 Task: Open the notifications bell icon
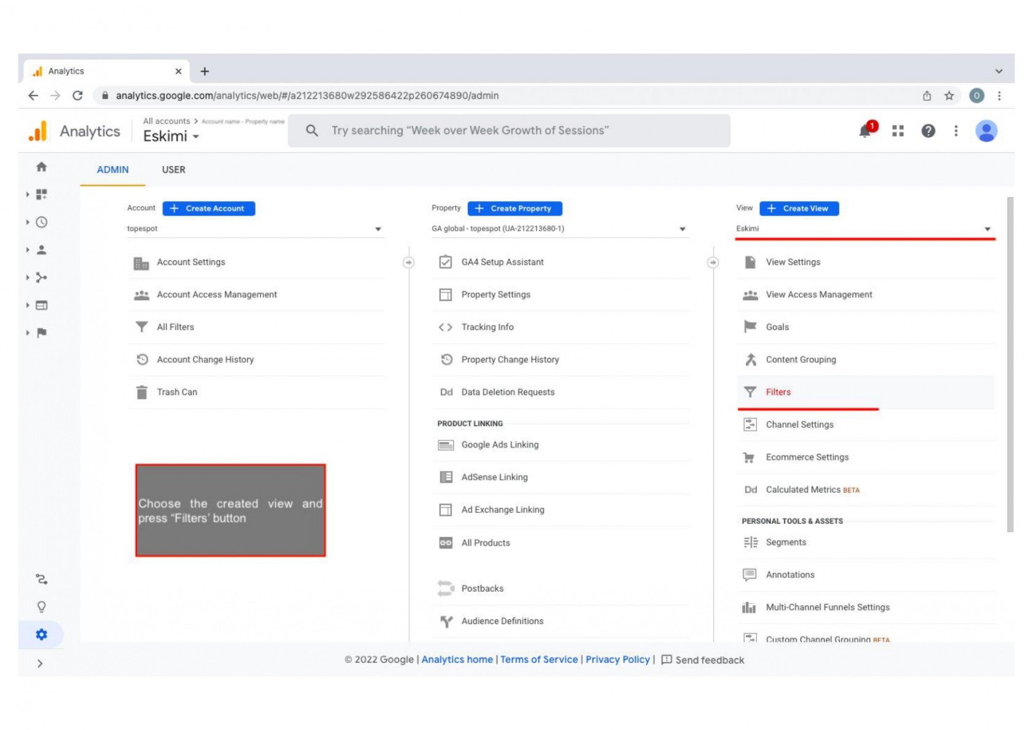coord(865,130)
